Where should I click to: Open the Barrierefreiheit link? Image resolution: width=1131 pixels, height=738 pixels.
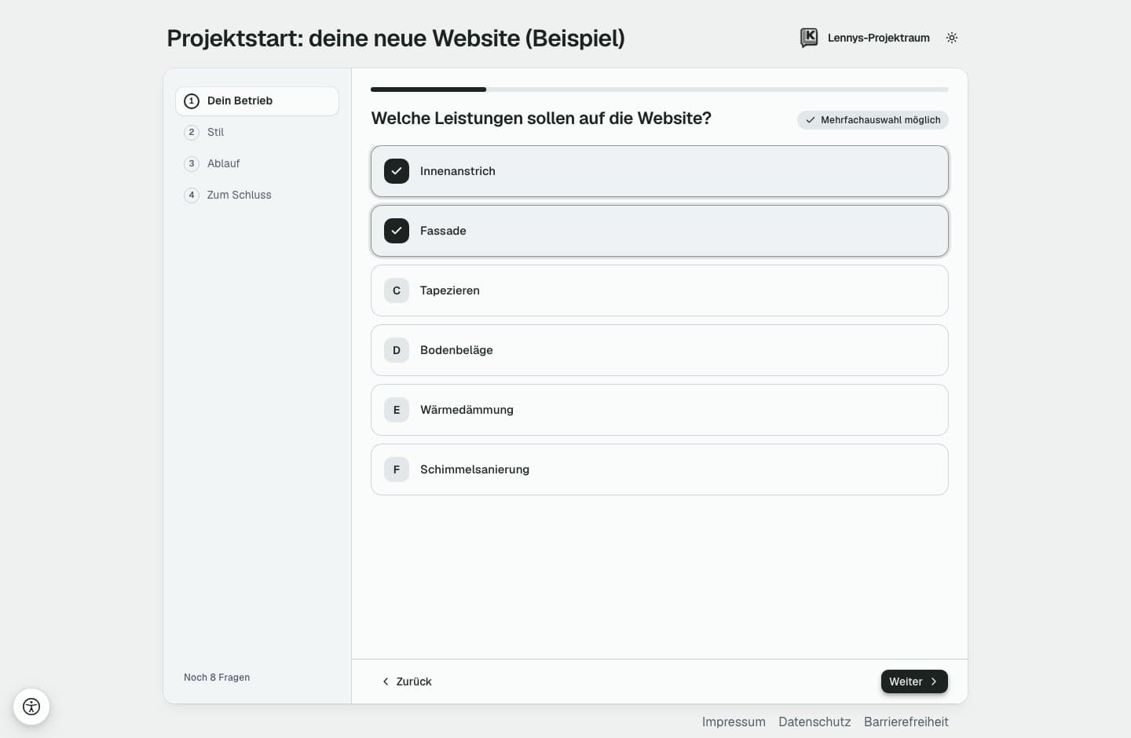906,722
